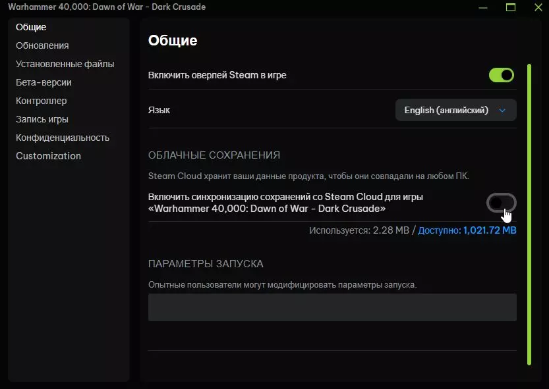Viewport: 549px width, 389px height.
Task: Go to the Бета-версии tab
Action: coord(43,82)
